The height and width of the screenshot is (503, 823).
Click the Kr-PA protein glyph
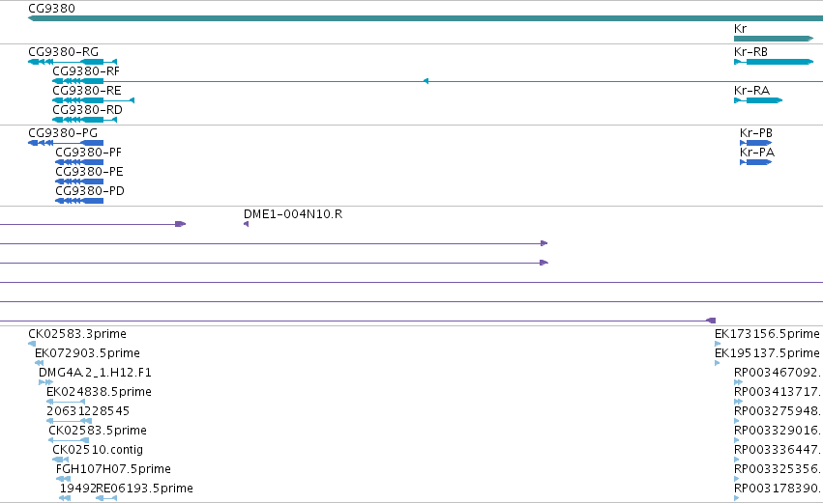756,162
